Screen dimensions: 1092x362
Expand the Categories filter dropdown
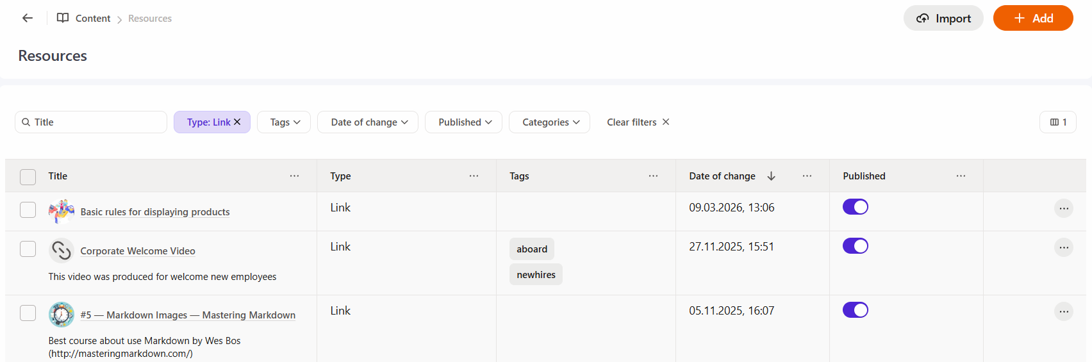(549, 122)
